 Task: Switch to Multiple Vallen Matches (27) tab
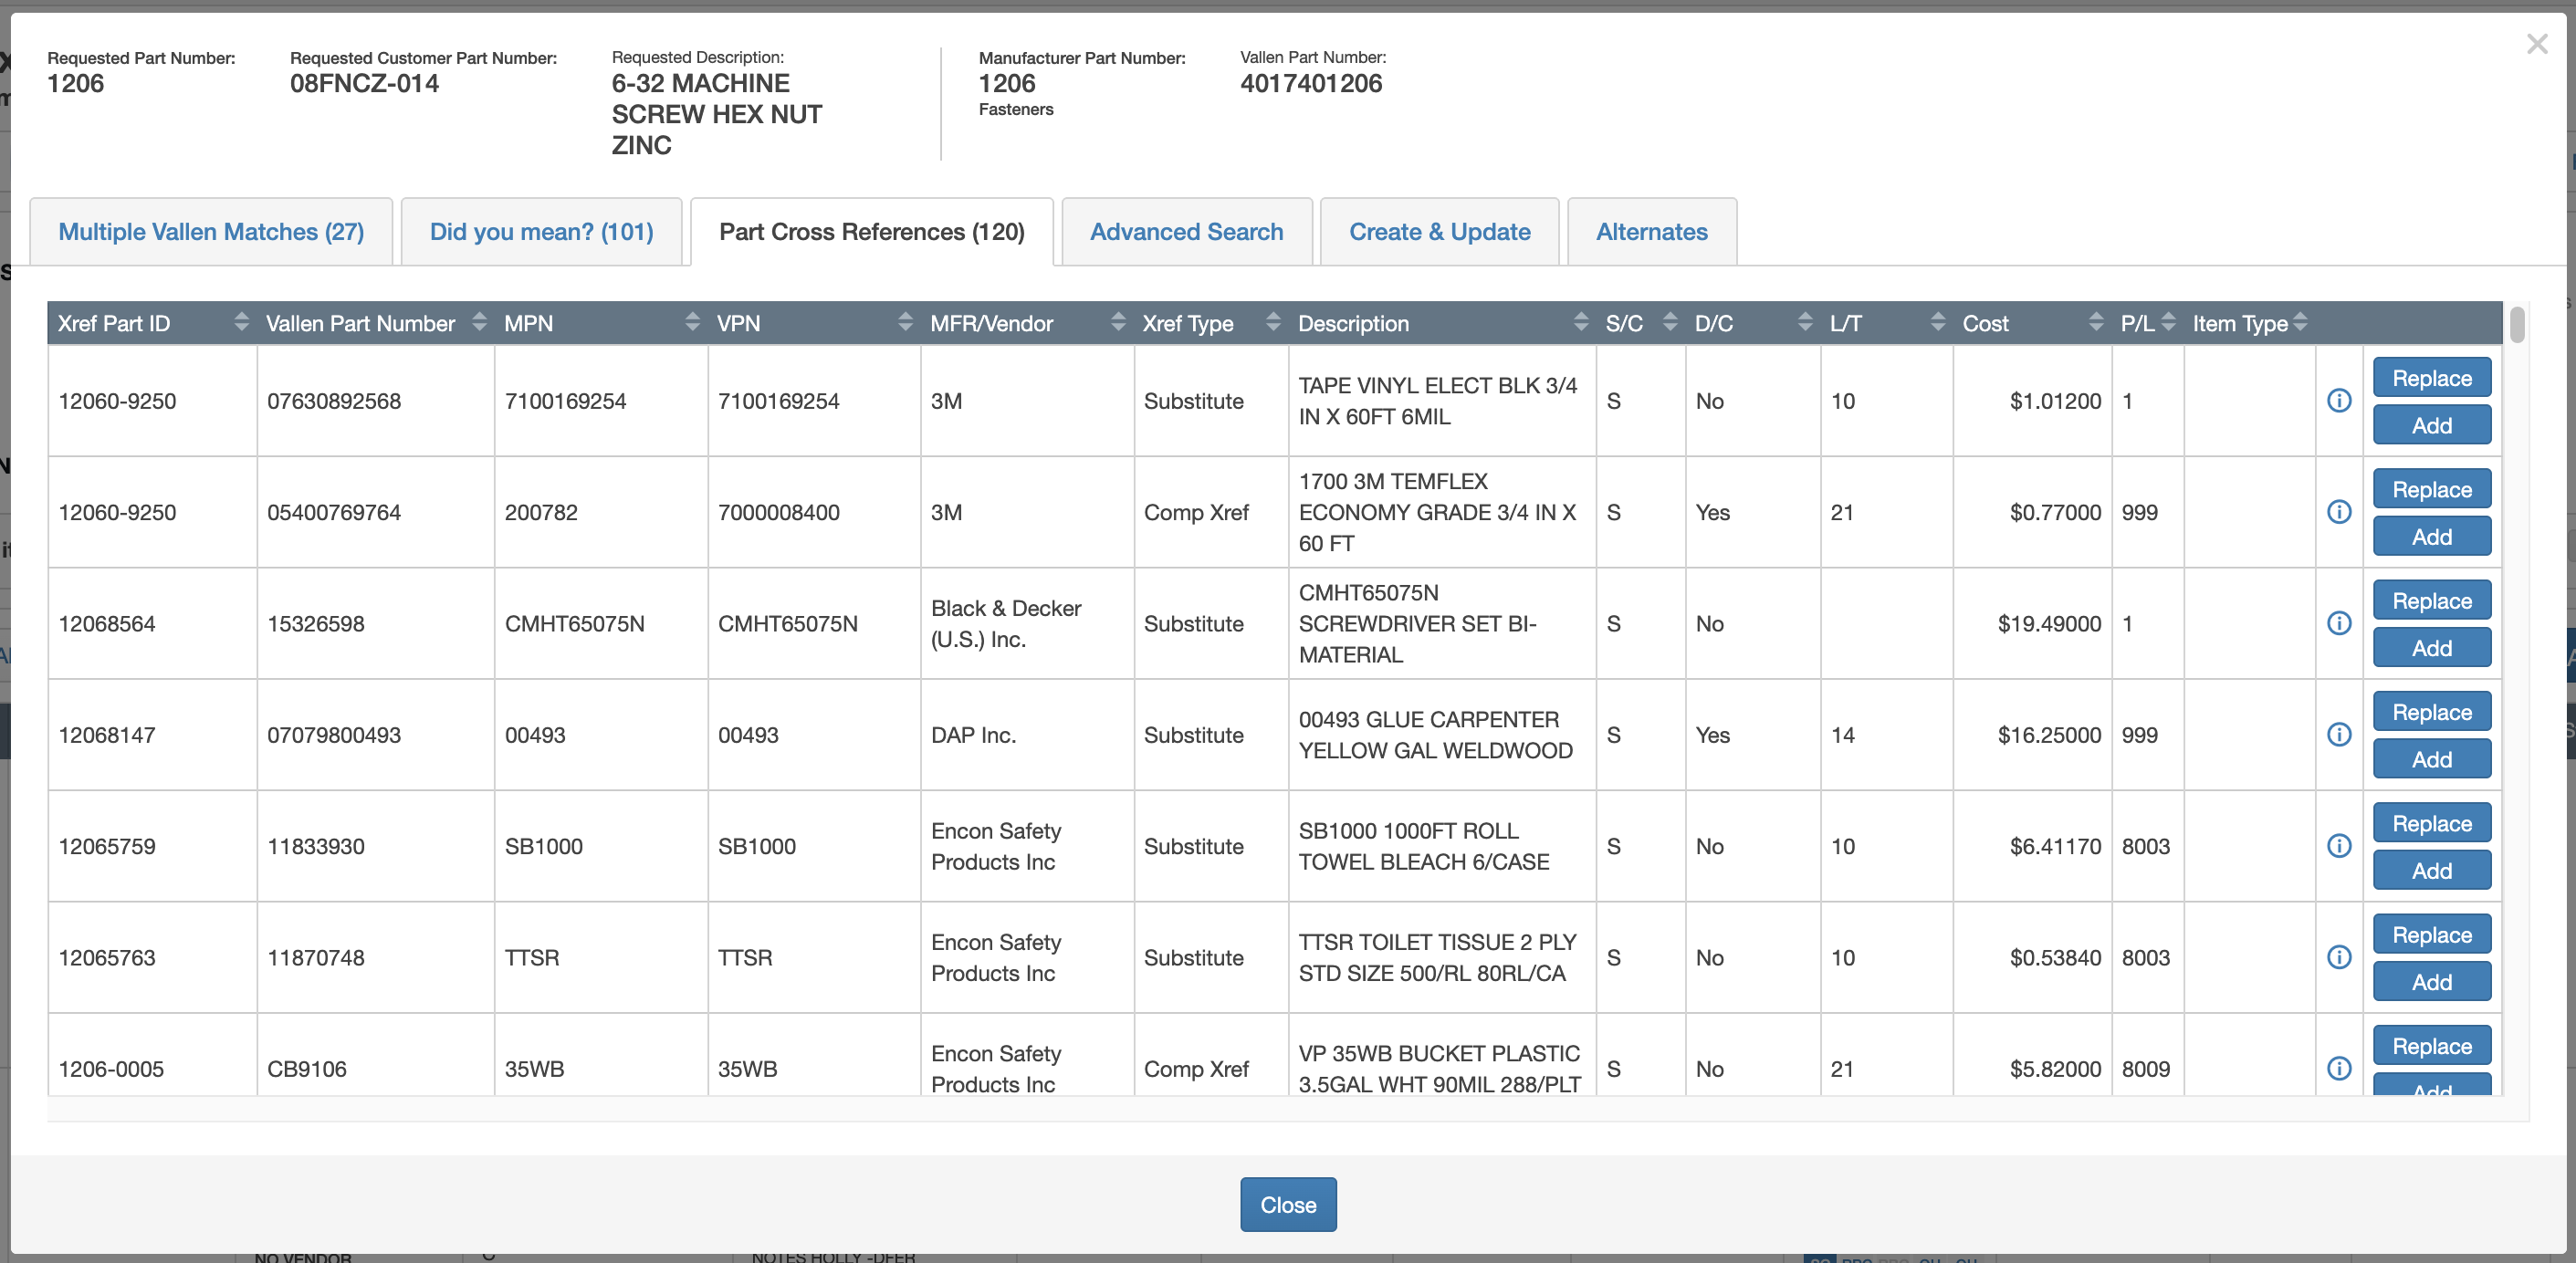(x=210, y=231)
